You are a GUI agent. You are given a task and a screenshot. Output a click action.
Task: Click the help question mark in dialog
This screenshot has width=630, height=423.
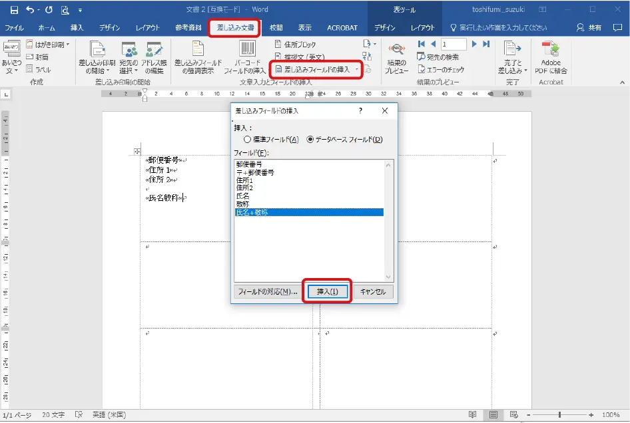tap(360, 111)
